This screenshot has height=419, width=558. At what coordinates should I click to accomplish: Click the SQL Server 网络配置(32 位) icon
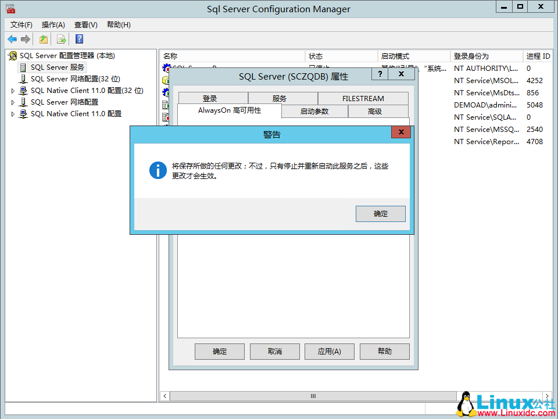click(22, 78)
